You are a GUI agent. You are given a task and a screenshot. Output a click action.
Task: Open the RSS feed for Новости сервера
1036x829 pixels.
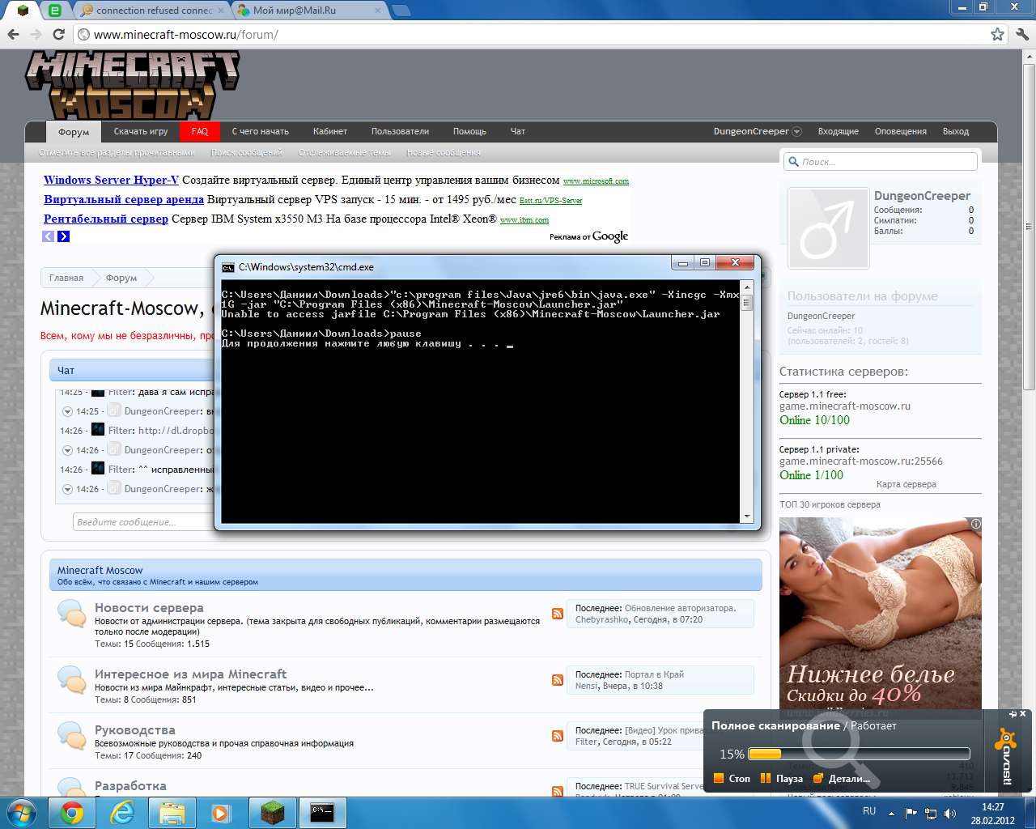[x=558, y=614]
